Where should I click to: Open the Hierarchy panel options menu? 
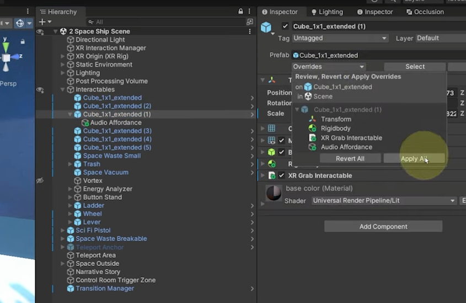249,11
